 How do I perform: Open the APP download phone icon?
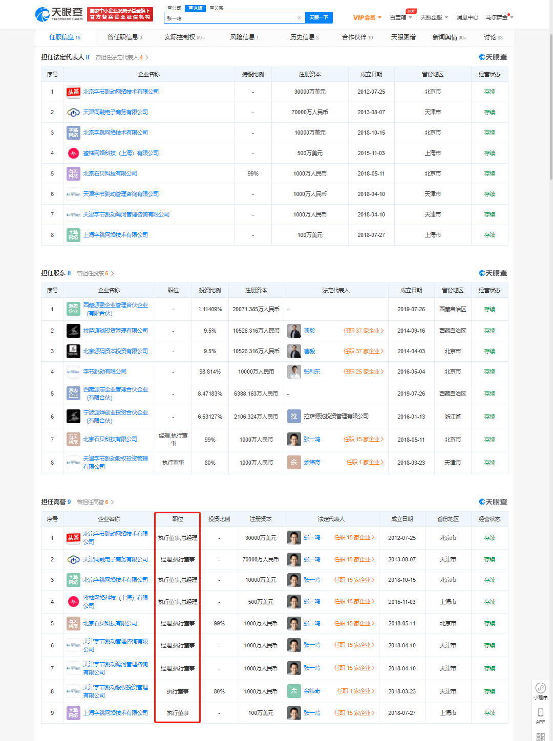[x=540, y=712]
